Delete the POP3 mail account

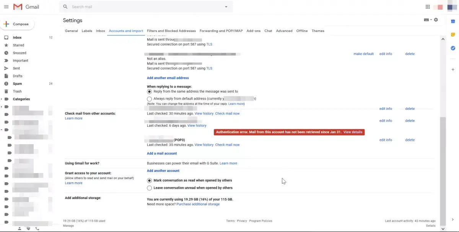point(410,140)
